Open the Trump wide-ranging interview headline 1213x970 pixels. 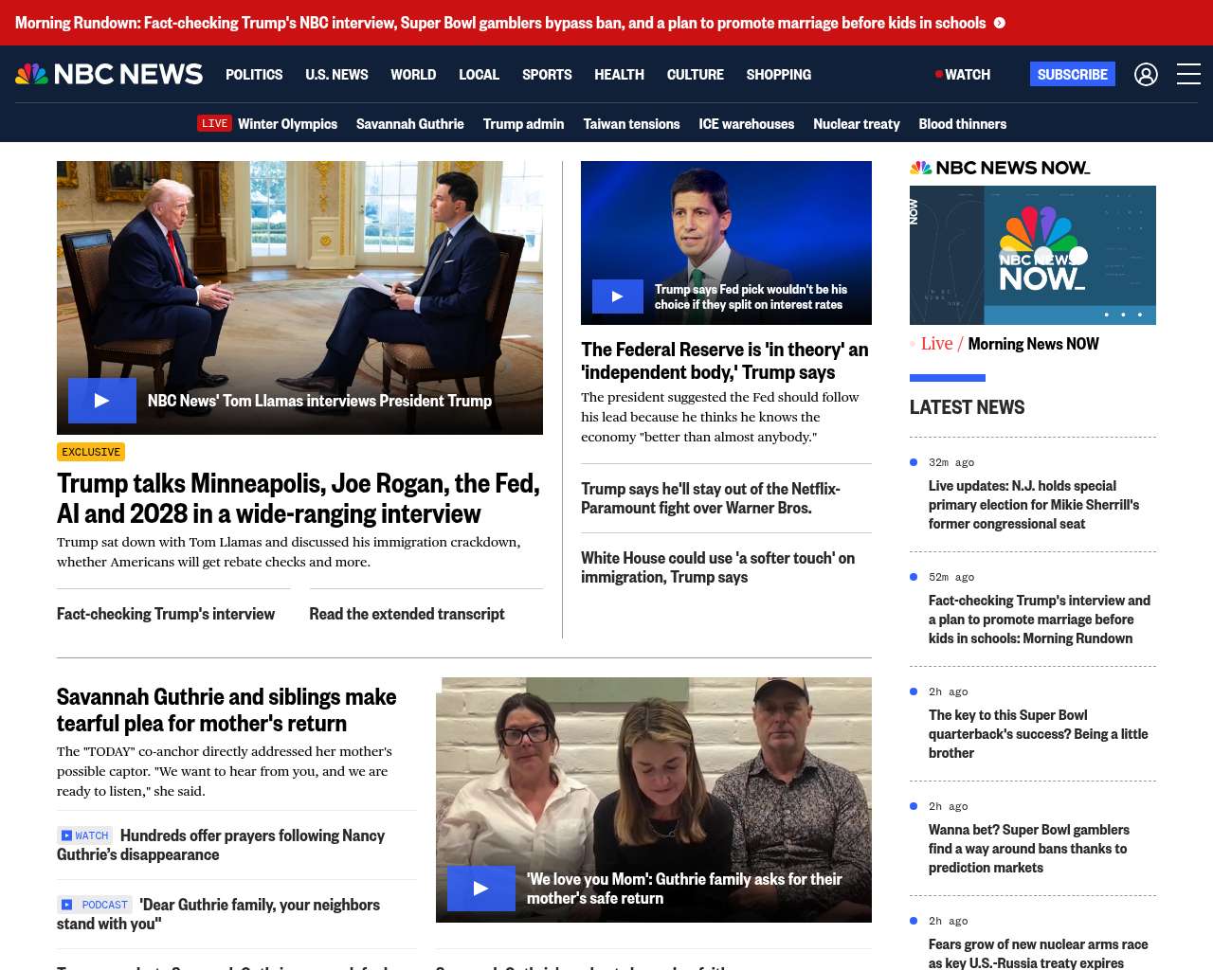(299, 498)
